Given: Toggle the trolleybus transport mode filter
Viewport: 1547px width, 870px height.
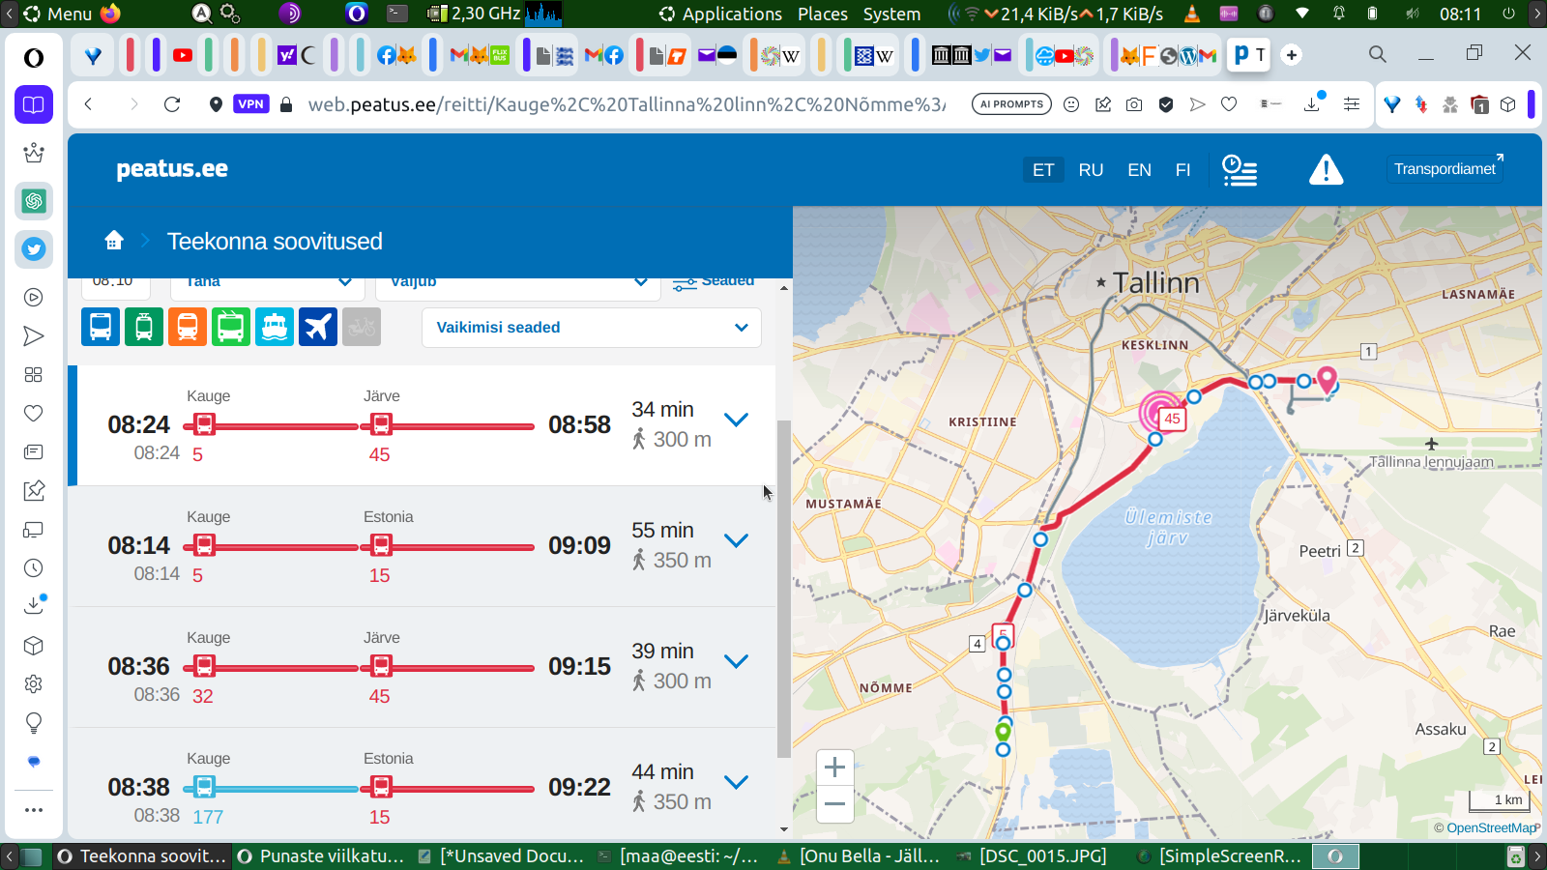Looking at the screenshot, I should click(x=231, y=327).
